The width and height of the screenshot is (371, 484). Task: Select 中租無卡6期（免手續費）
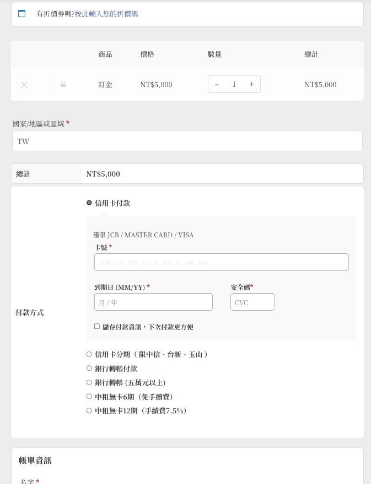89,396
